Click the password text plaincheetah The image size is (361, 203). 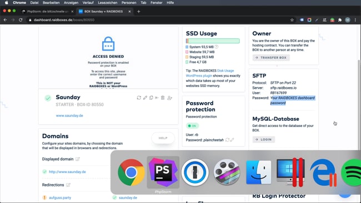click(x=213, y=140)
